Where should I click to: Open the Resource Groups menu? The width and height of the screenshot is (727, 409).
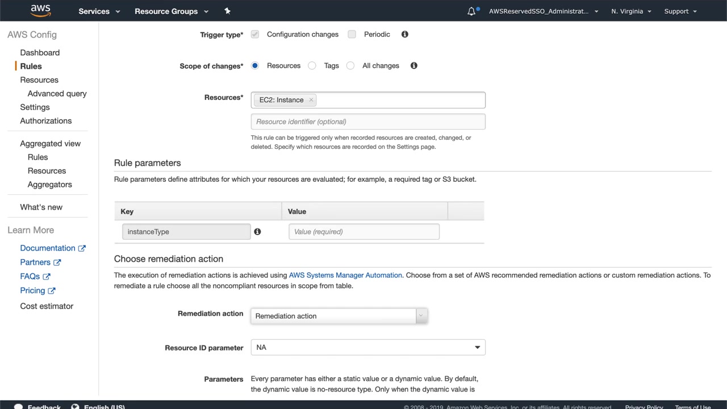(x=172, y=11)
